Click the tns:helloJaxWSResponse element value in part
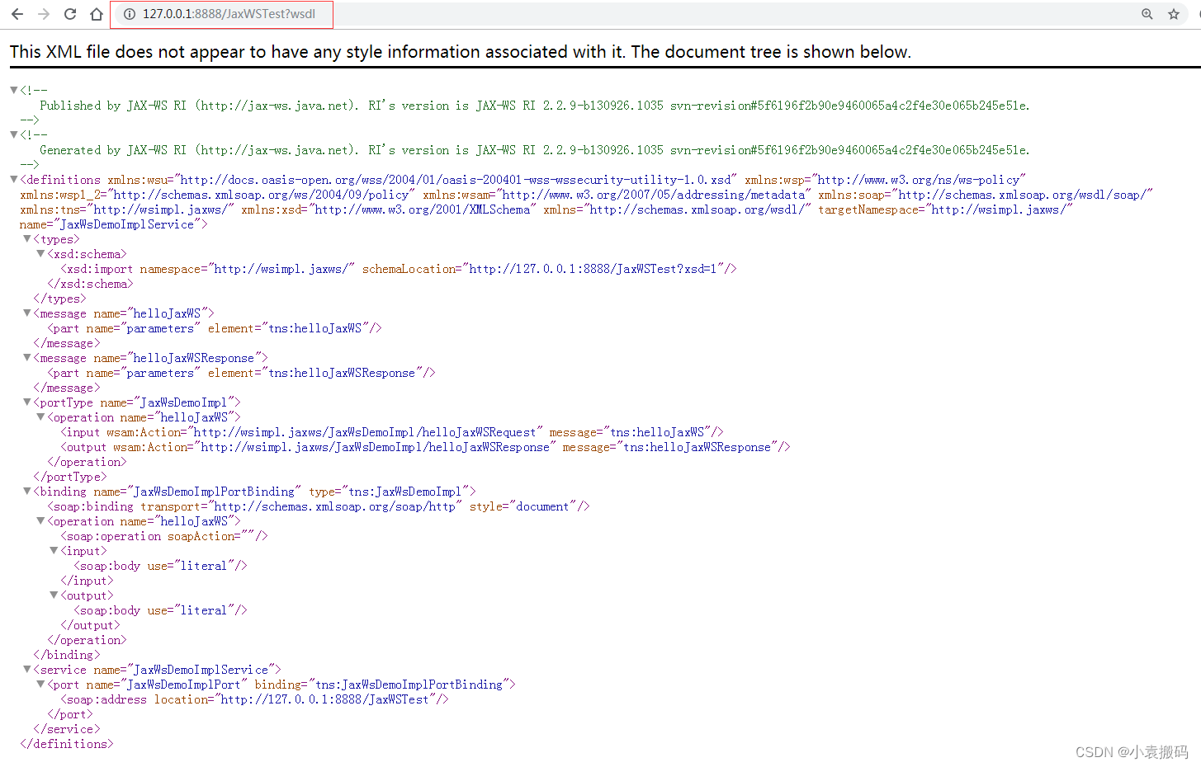This screenshot has width=1201, height=767. click(x=342, y=373)
